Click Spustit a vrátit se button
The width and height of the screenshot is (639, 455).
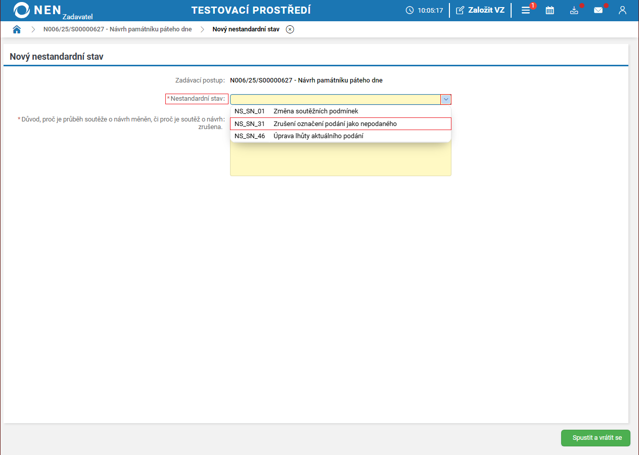(596, 438)
